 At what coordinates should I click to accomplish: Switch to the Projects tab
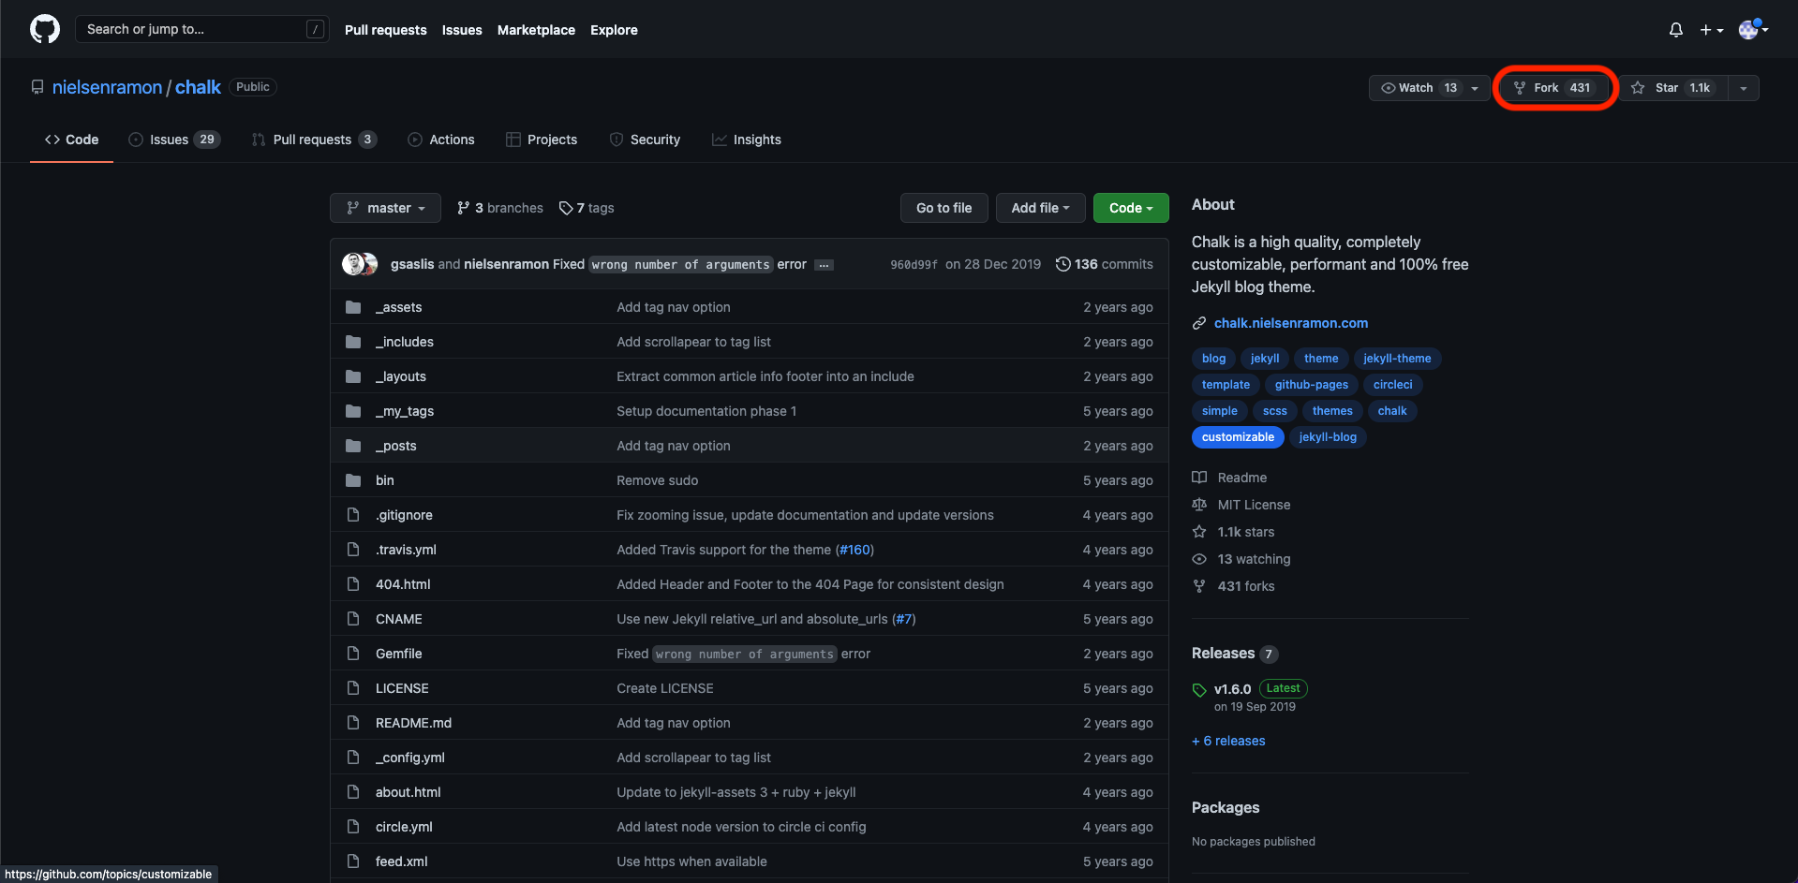click(x=542, y=140)
